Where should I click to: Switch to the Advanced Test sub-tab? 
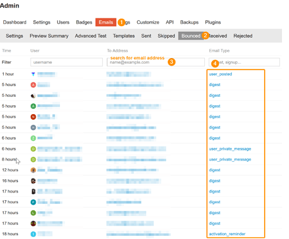coord(91,36)
